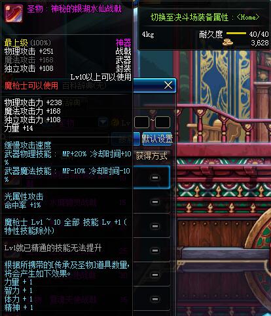Click the maximum level input box
This screenshot has height=316, width=271.
click(162, 122)
